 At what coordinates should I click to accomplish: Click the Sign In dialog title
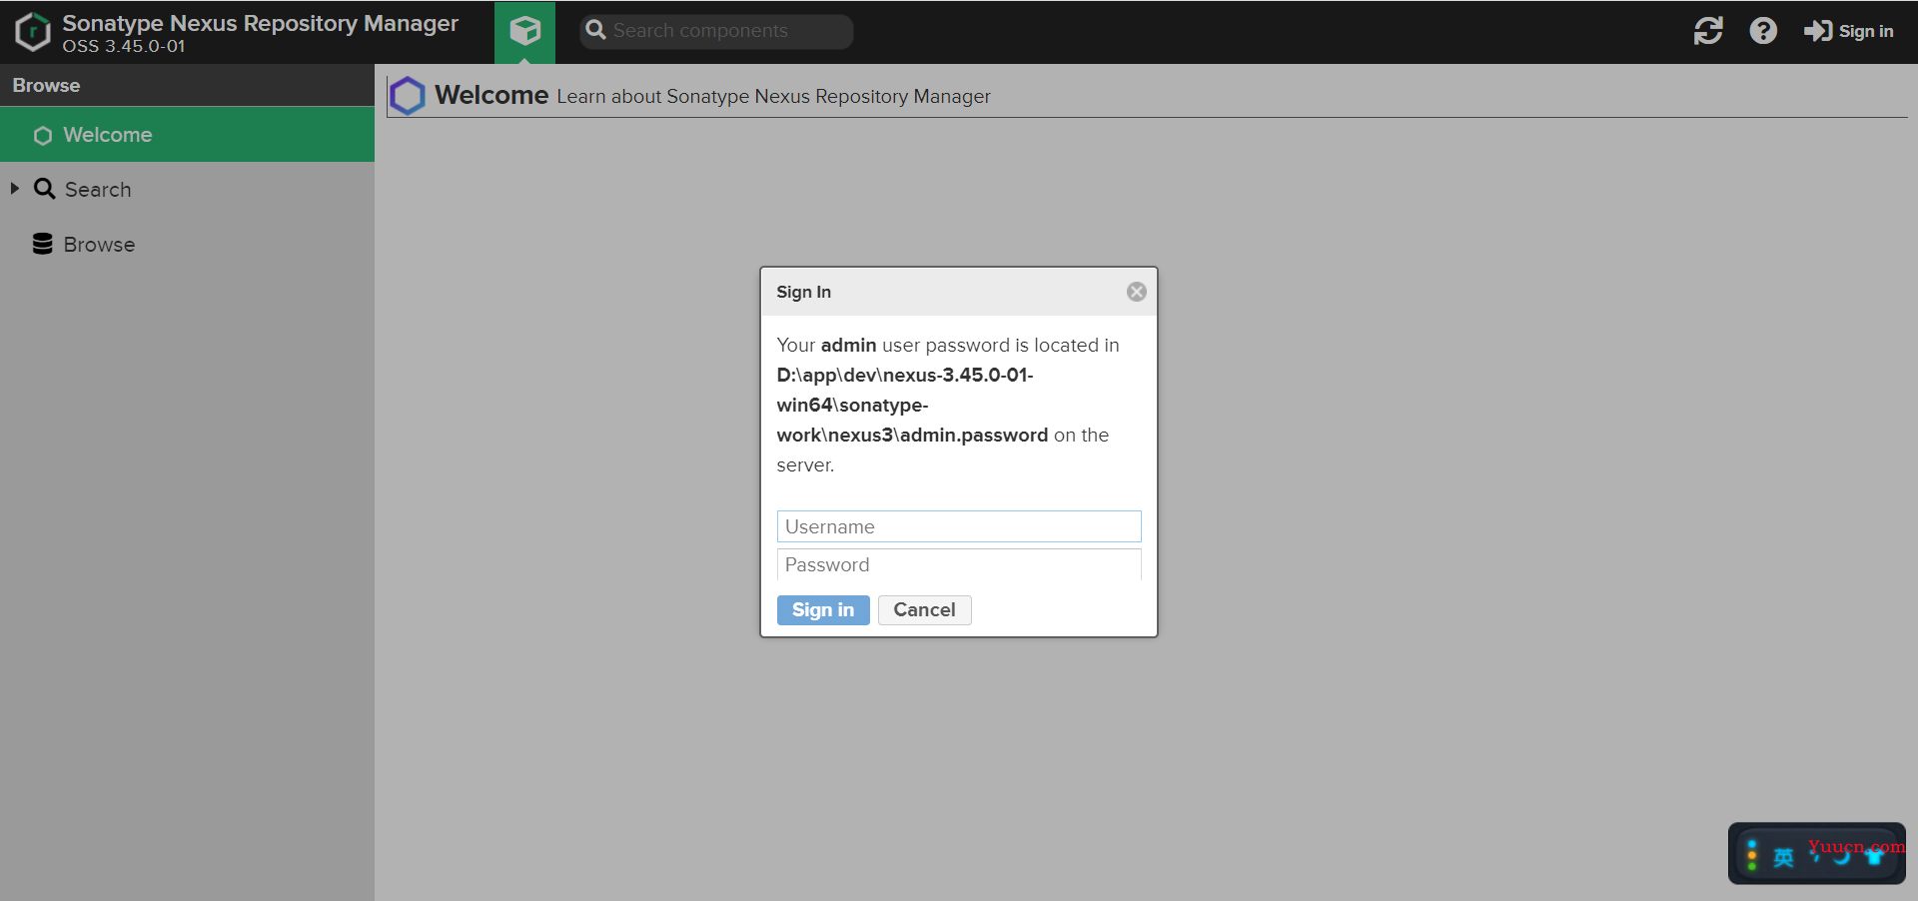[803, 292]
